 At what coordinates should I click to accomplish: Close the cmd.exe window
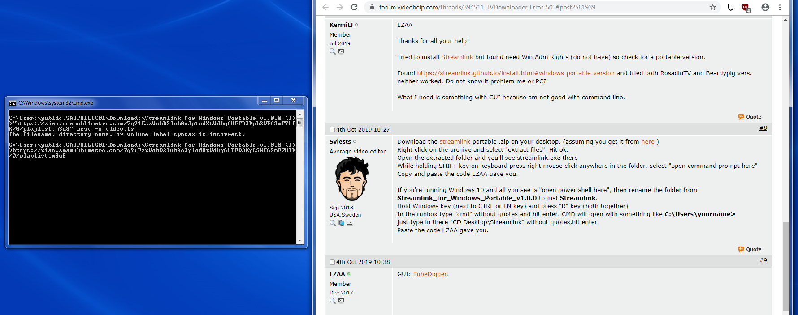[x=294, y=101]
